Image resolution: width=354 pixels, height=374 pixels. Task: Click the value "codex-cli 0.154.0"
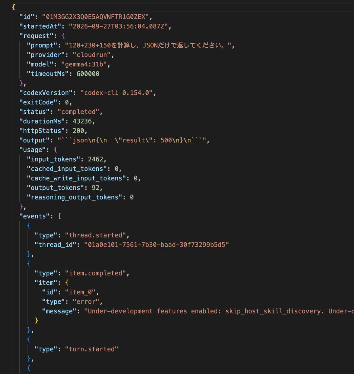116,93
